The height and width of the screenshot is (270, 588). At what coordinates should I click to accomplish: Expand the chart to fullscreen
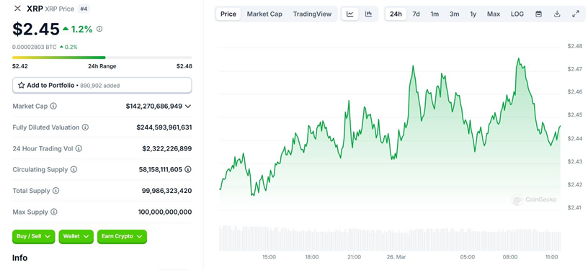point(576,14)
